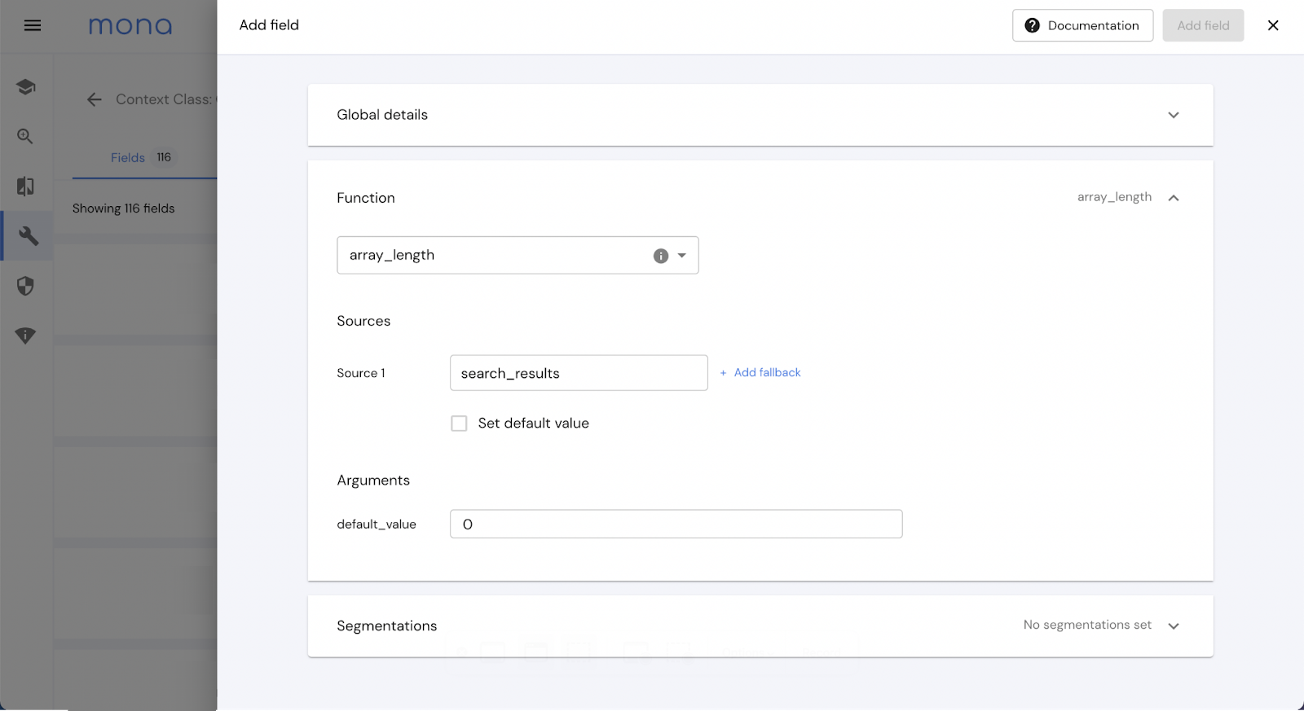Collapse the Function section chevron
Viewport: 1304px width, 711px height.
click(1174, 198)
